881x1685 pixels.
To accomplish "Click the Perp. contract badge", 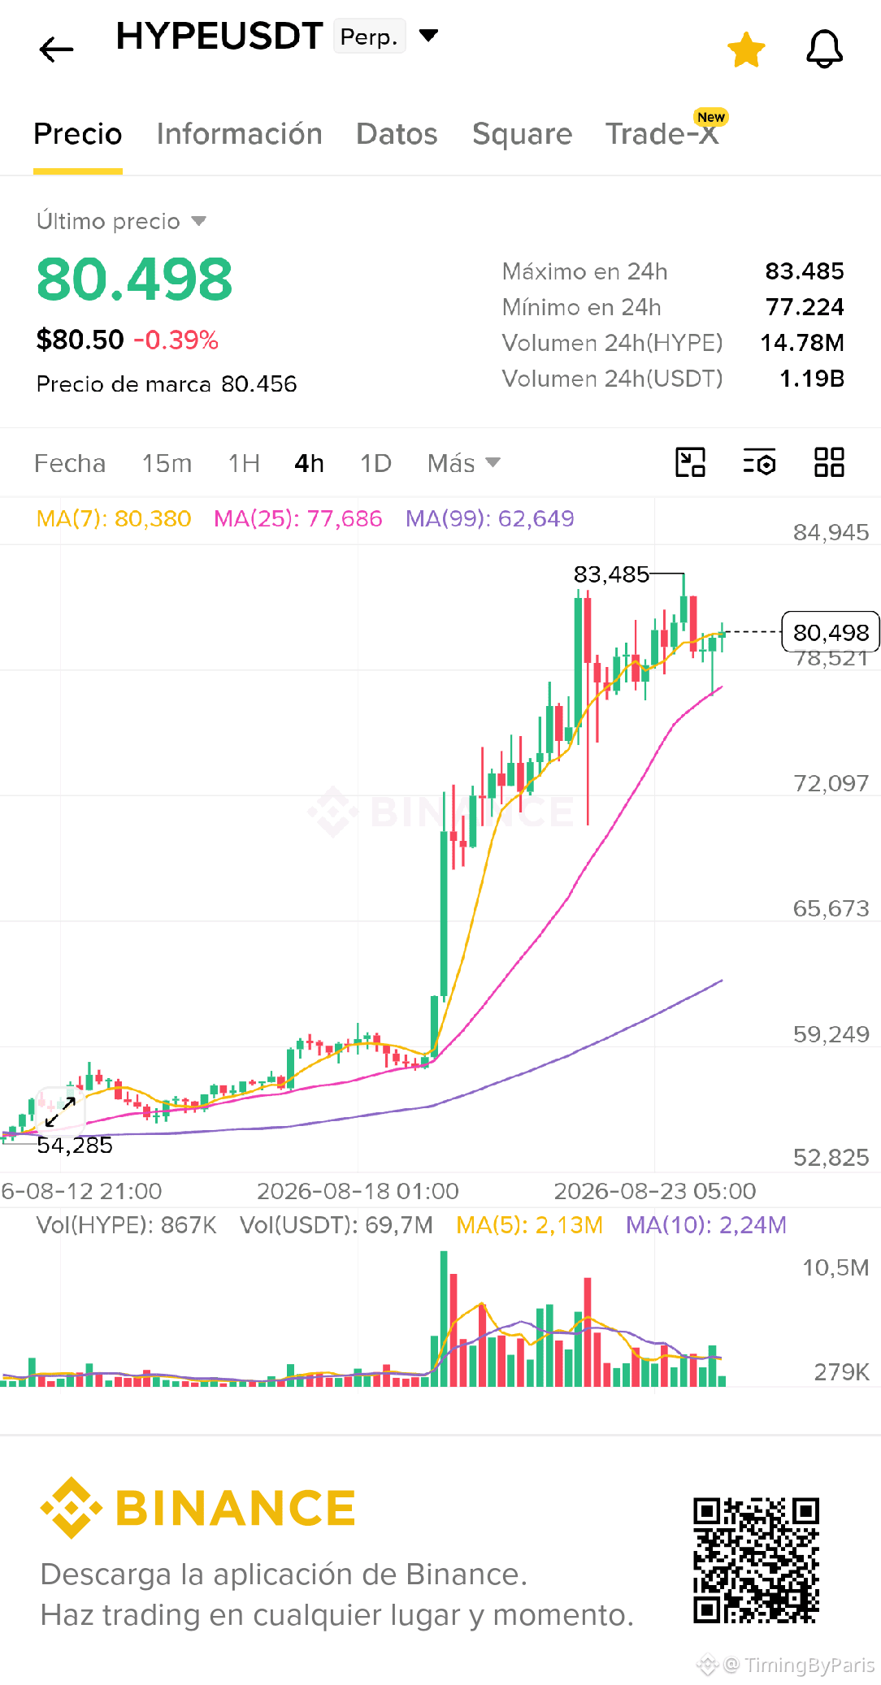I will tap(369, 37).
